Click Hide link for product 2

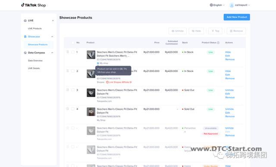pos(228,71)
